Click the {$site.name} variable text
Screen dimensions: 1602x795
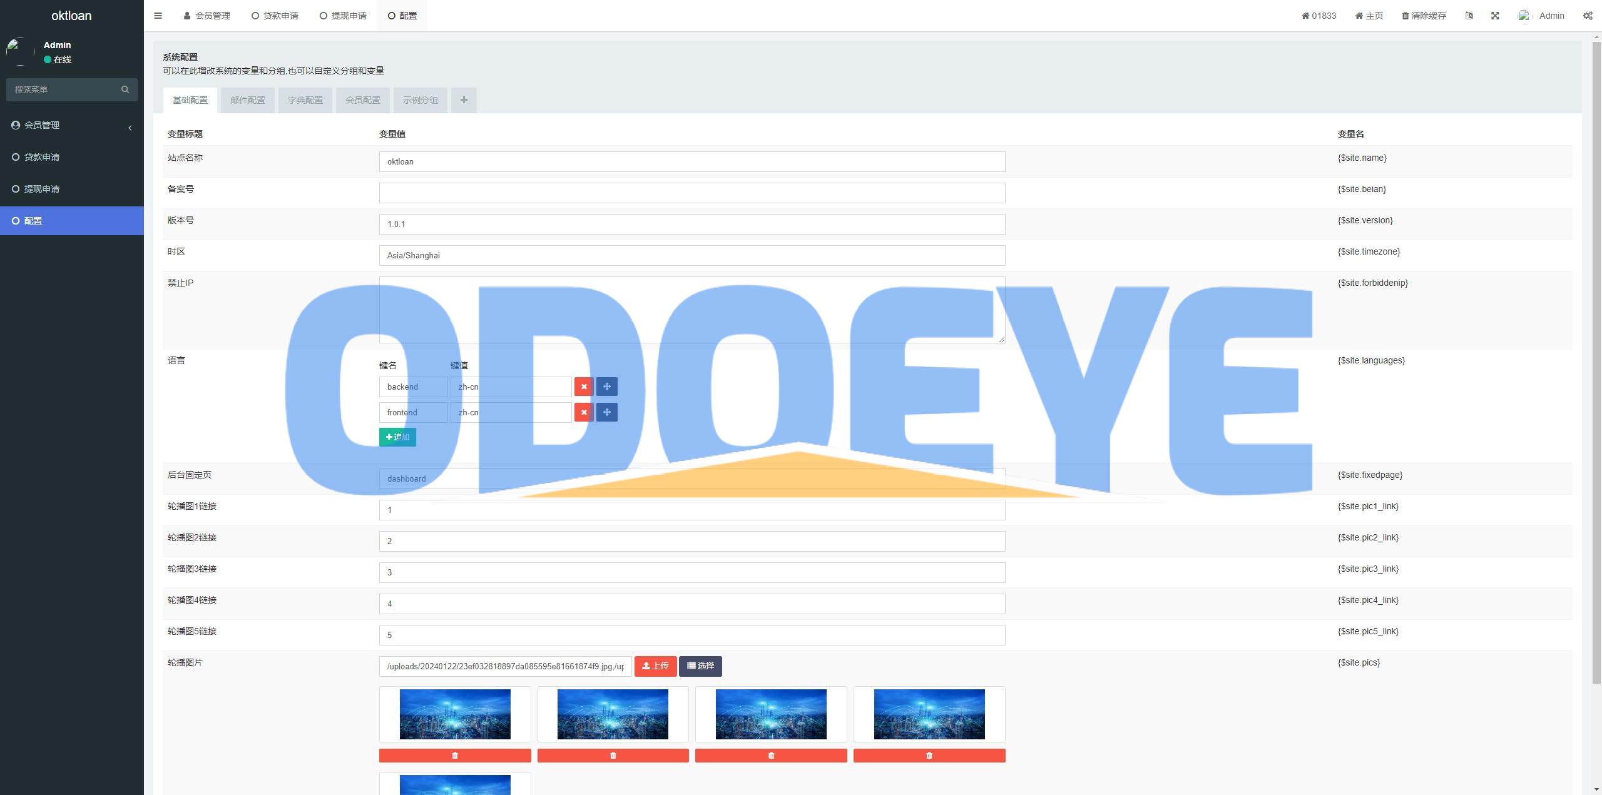pos(1362,158)
